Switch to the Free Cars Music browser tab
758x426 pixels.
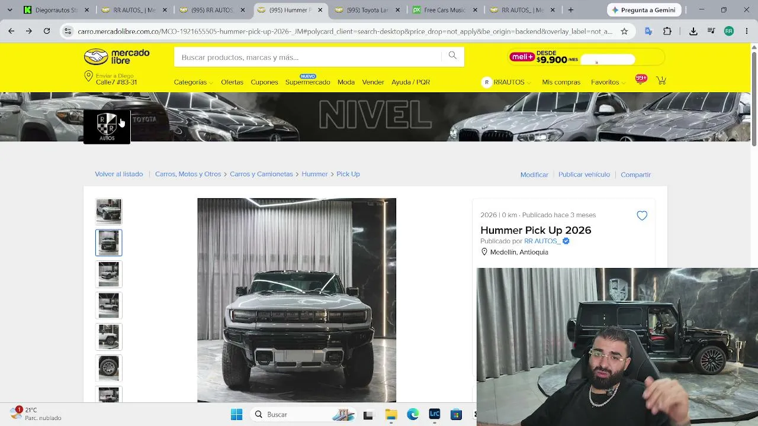445,10
